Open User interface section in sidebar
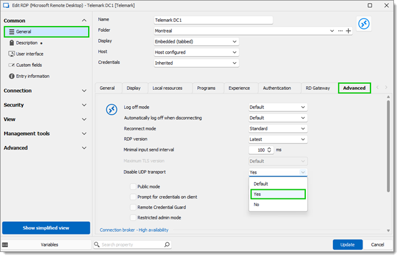 (x=26, y=54)
